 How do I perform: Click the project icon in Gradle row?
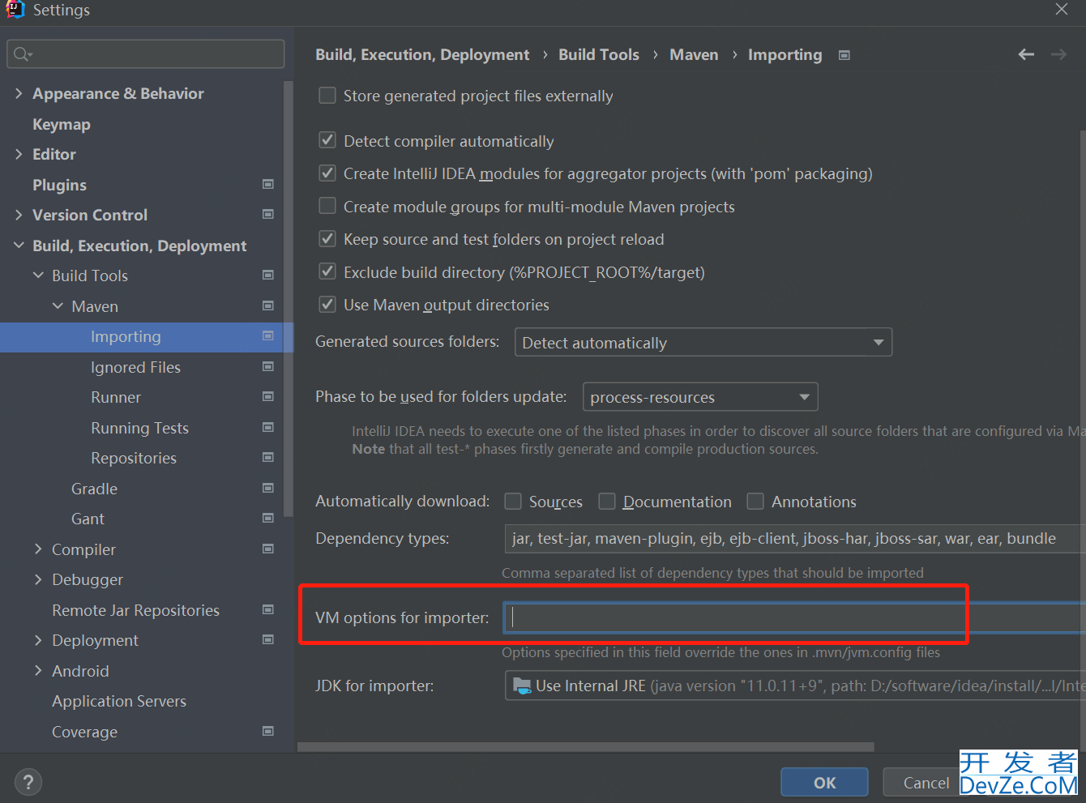pos(268,488)
